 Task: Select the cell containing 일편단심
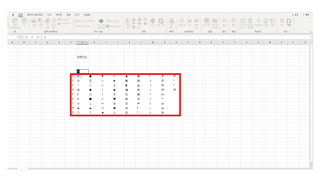click(83, 57)
